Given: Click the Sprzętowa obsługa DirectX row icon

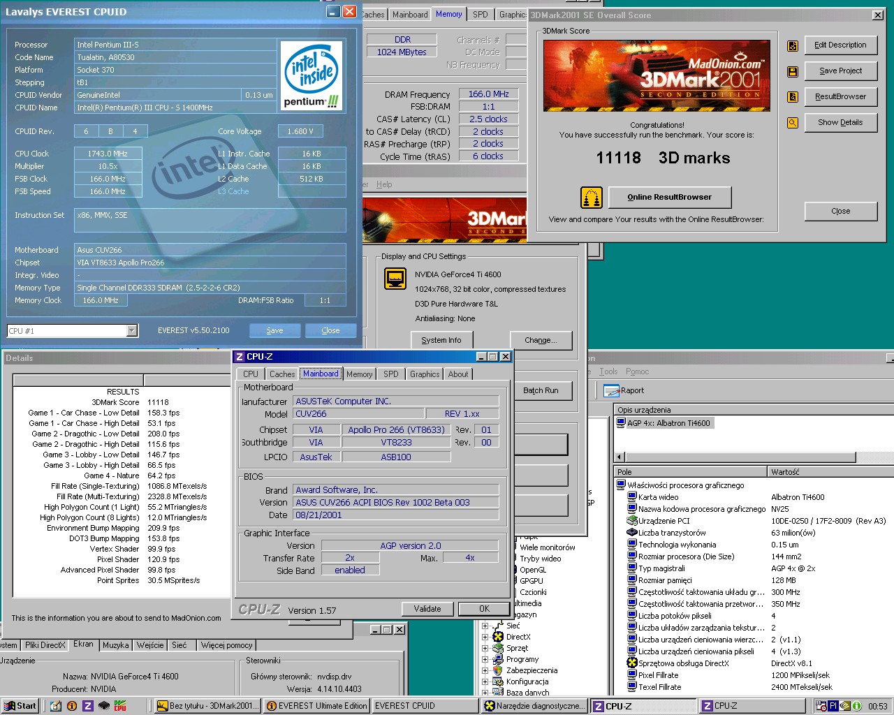Looking at the screenshot, I should [632, 663].
